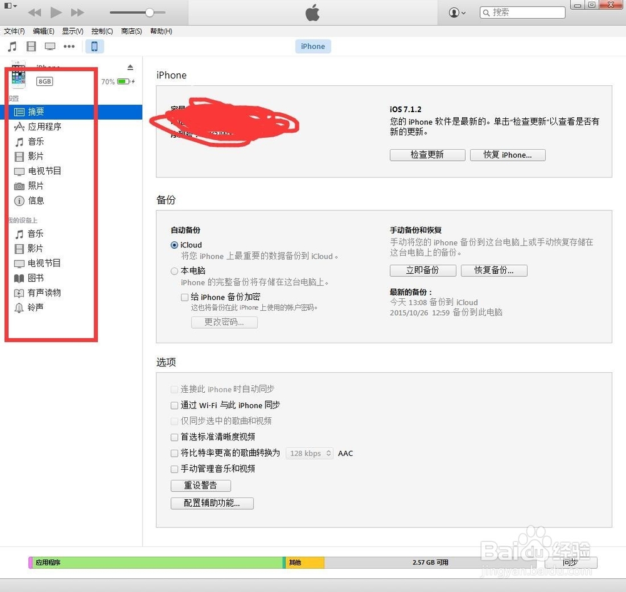Open the Music library icon in toolbar
The width and height of the screenshot is (626, 592).
point(13,46)
